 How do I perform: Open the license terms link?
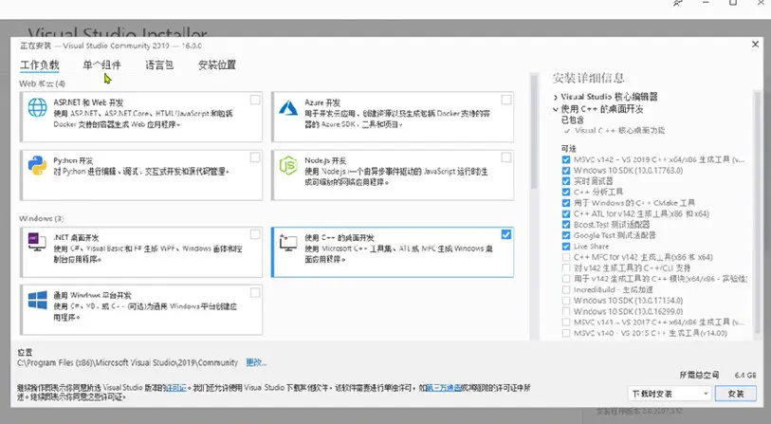[176, 388]
